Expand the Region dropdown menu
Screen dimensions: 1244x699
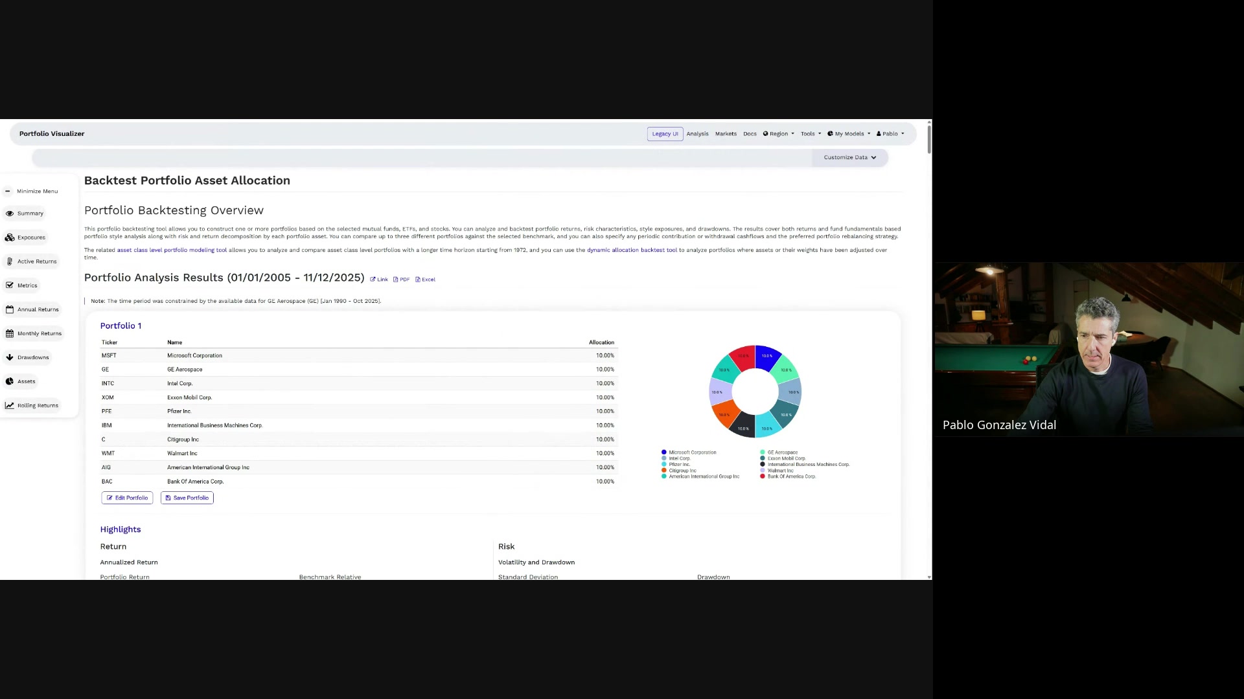(x=778, y=134)
